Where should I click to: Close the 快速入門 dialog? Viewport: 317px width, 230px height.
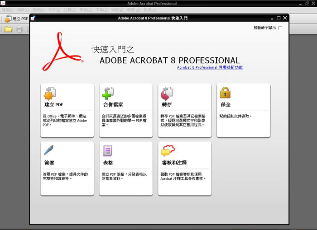pos(285,18)
